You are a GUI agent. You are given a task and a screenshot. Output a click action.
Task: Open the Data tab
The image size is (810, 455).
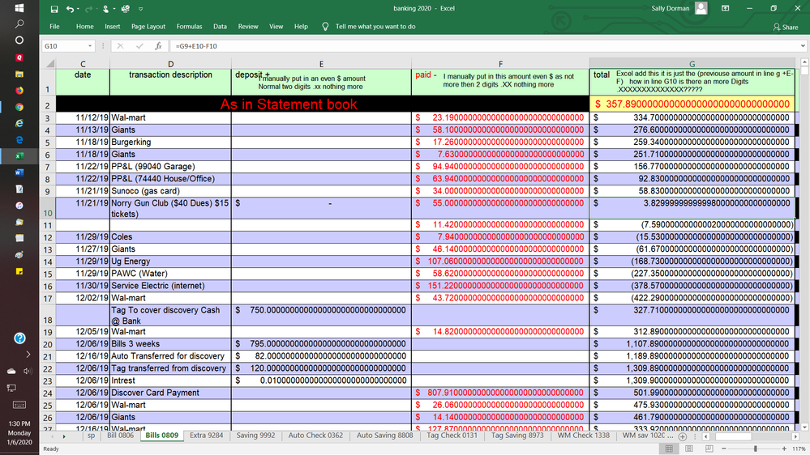click(220, 26)
